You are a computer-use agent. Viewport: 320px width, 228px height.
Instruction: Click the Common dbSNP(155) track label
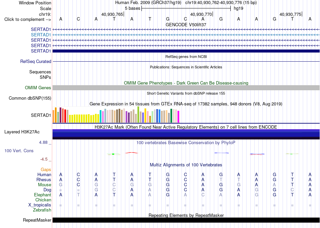coord(30,98)
